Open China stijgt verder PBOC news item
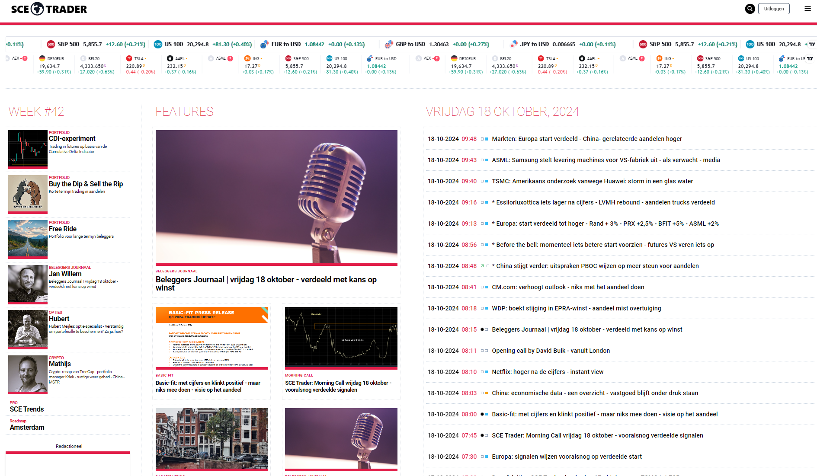This screenshot has width=817, height=476. [x=595, y=266]
